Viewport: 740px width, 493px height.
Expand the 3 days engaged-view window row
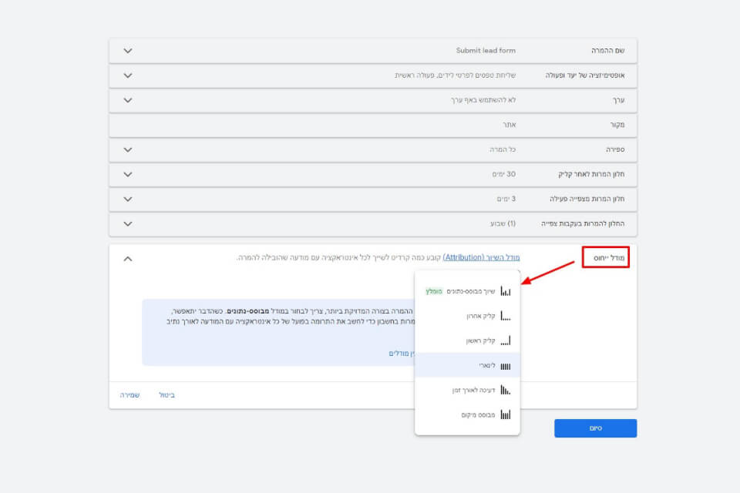pyautogui.click(x=128, y=199)
